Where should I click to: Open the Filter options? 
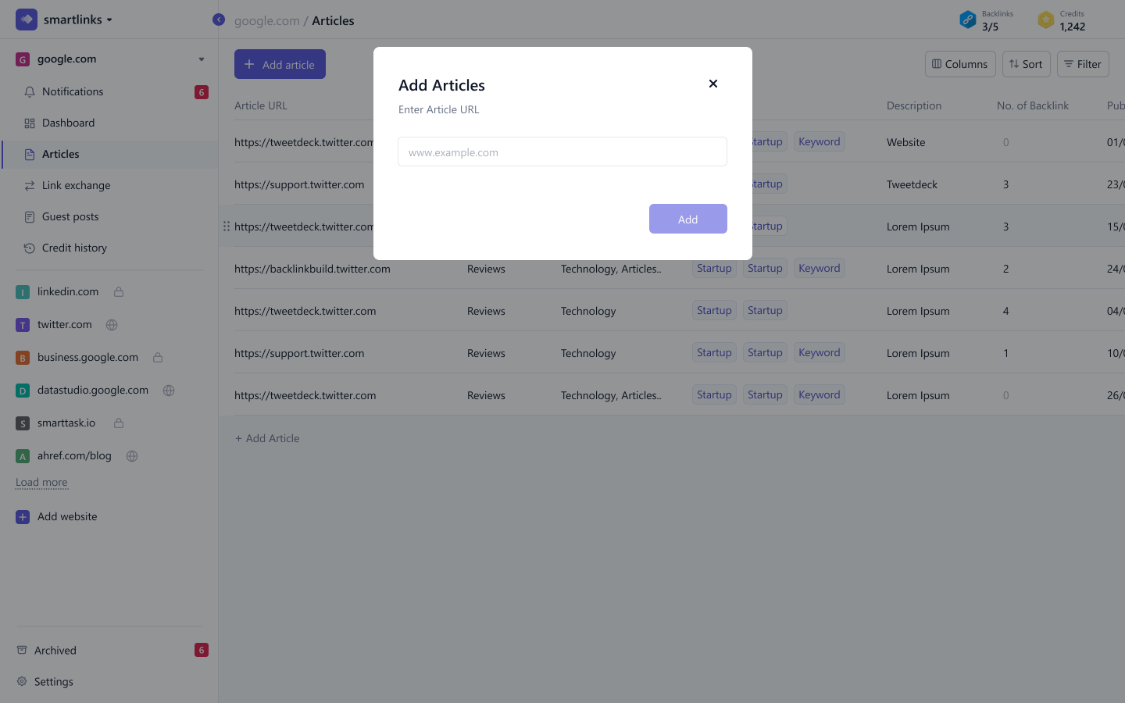pyautogui.click(x=1082, y=64)
